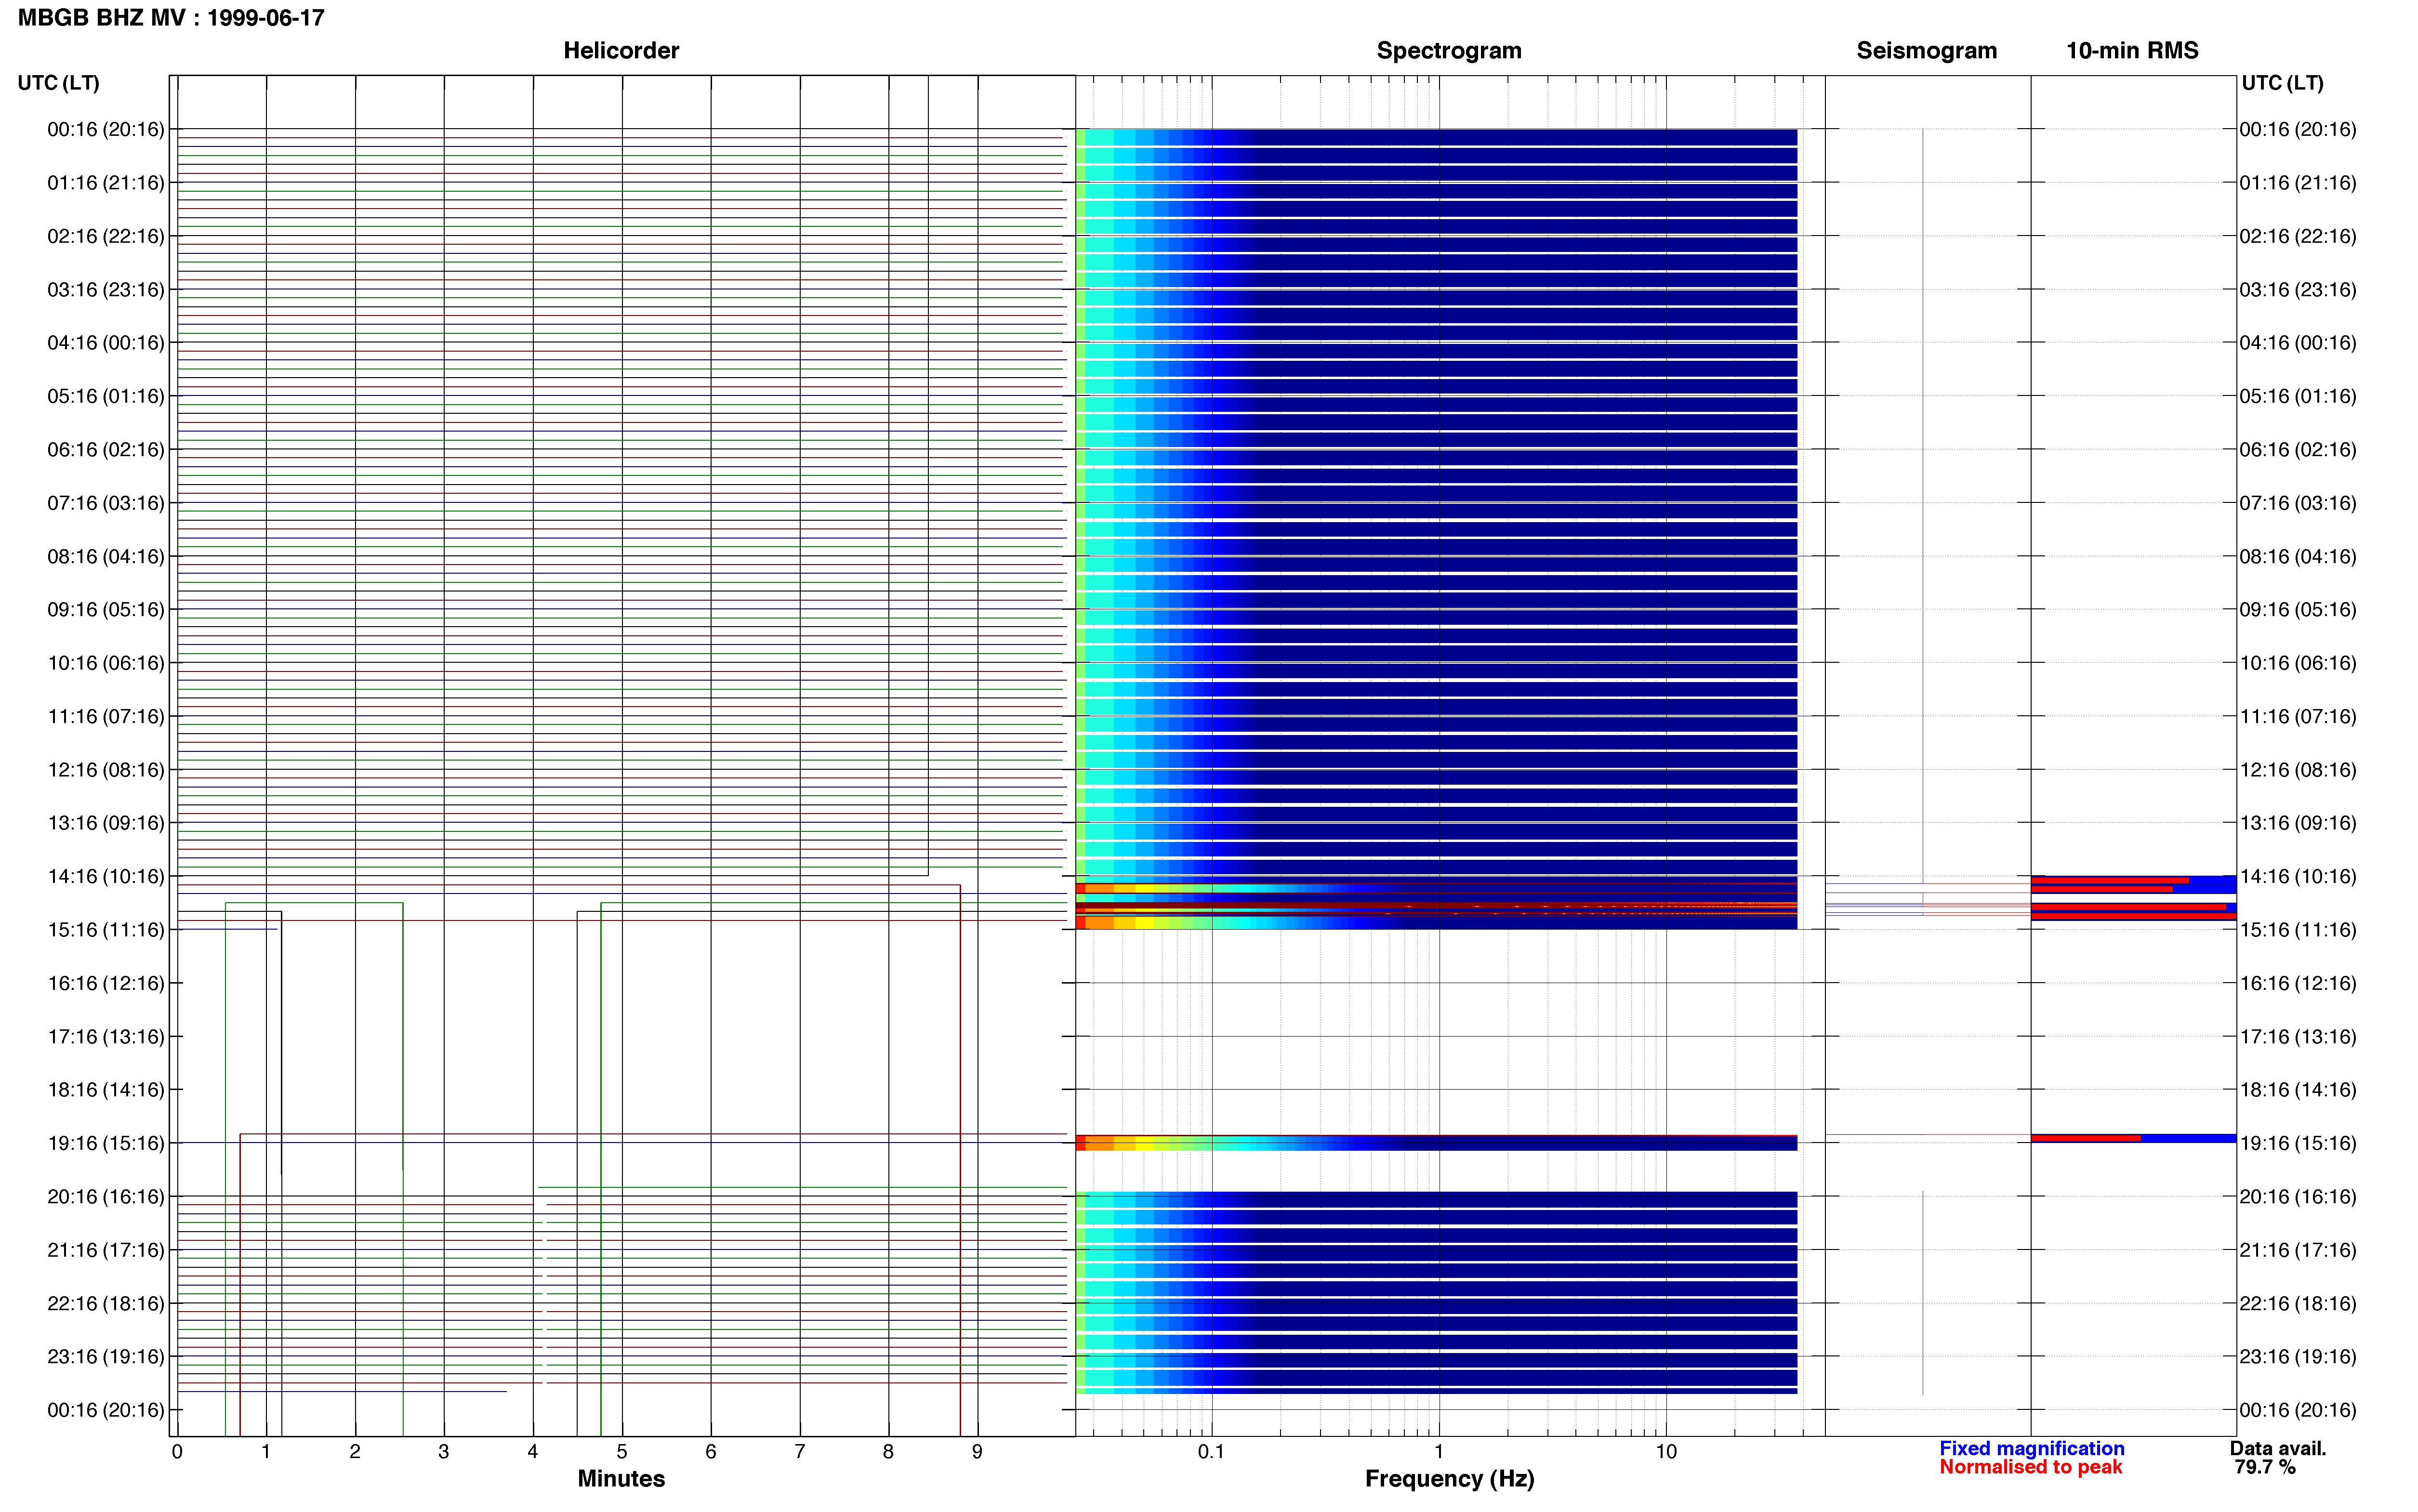Click minute tick label "3" on the helicorder axis

click(x=444, y=1451)
